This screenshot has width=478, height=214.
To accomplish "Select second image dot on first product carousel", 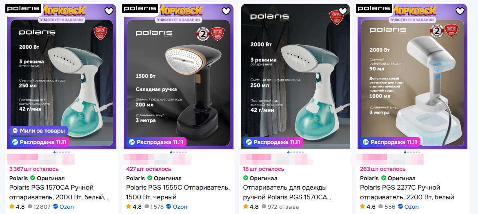I will (57, 152).
